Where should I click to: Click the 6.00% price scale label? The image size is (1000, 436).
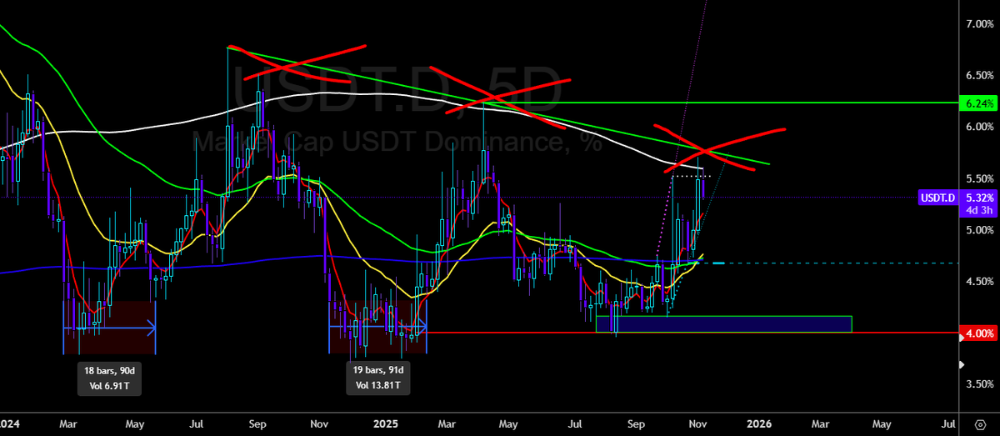point(978,127)
